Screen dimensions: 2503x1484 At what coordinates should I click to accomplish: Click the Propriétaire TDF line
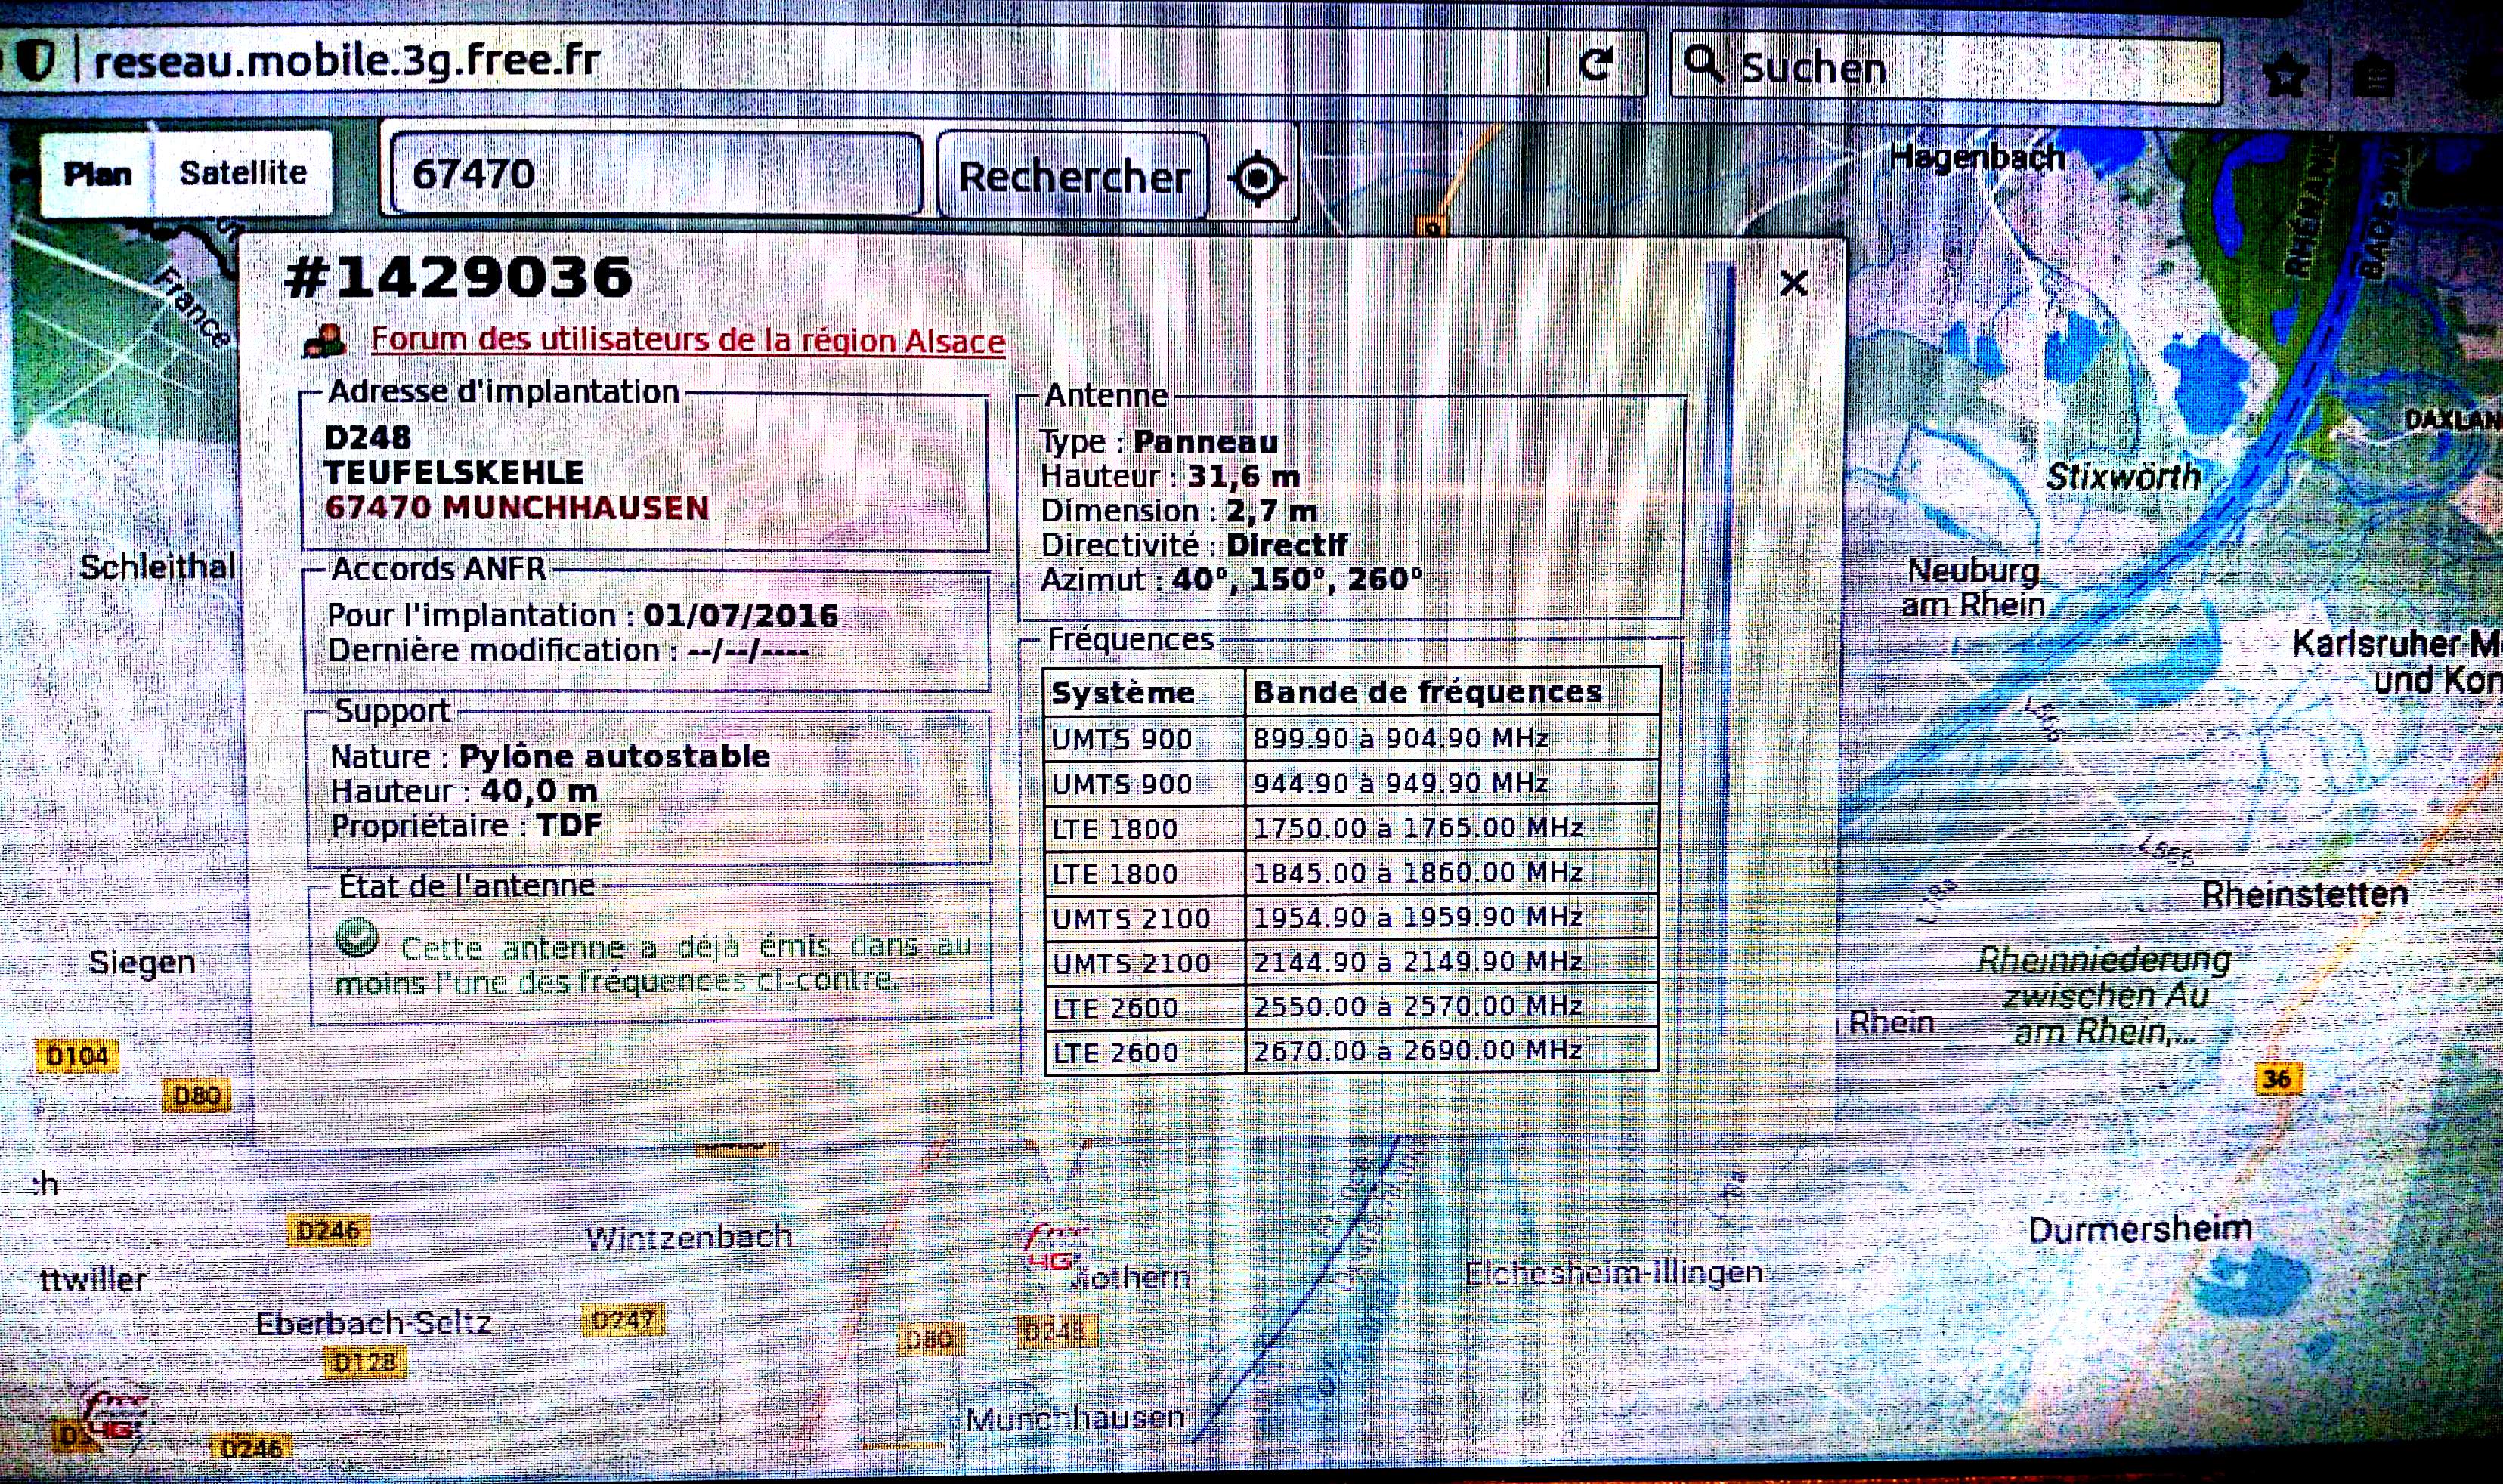click(x=466, y=826)
